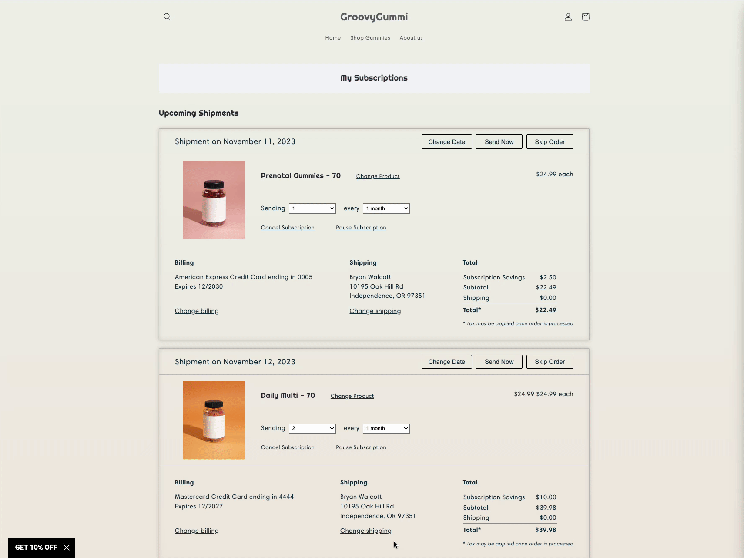The width and height of the screenshot is (744, 558).
Task: Navigate to Shop Gummies
Action: (370, 38)
